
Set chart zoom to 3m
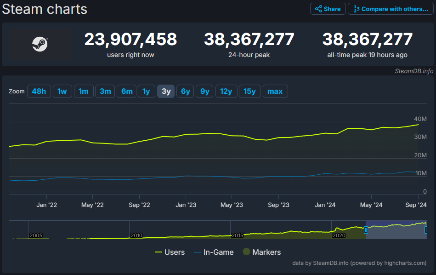tap(105, 92)
